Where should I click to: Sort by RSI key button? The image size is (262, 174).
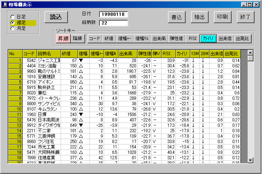192,39
